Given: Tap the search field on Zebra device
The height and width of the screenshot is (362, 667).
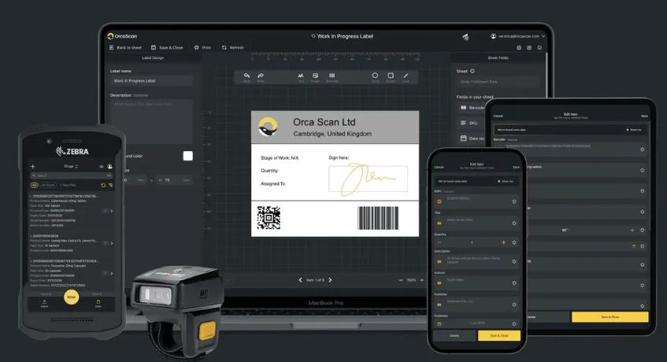Looking at the screenshot, I should (71, 175).
